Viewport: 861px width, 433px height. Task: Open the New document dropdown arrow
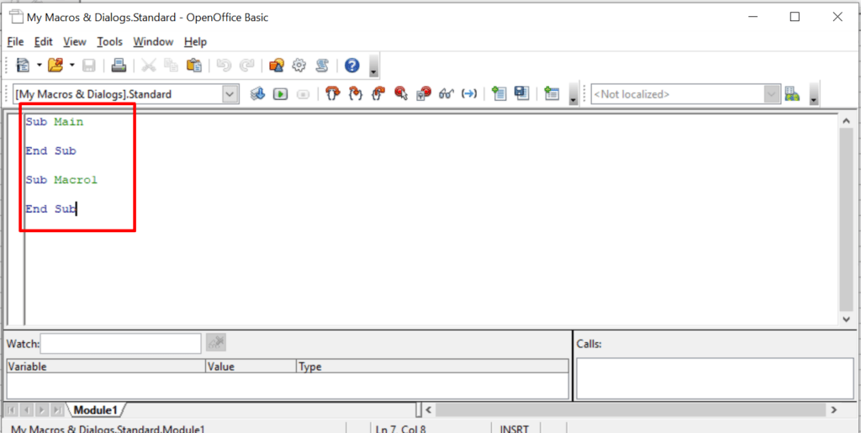point(39,66)
